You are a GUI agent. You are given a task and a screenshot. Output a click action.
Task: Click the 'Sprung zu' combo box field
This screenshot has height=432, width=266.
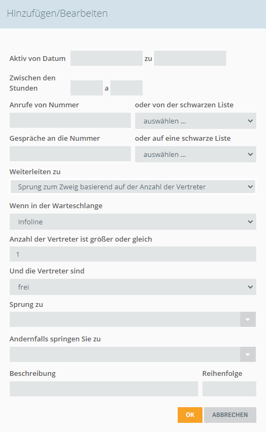click(125, 319)
